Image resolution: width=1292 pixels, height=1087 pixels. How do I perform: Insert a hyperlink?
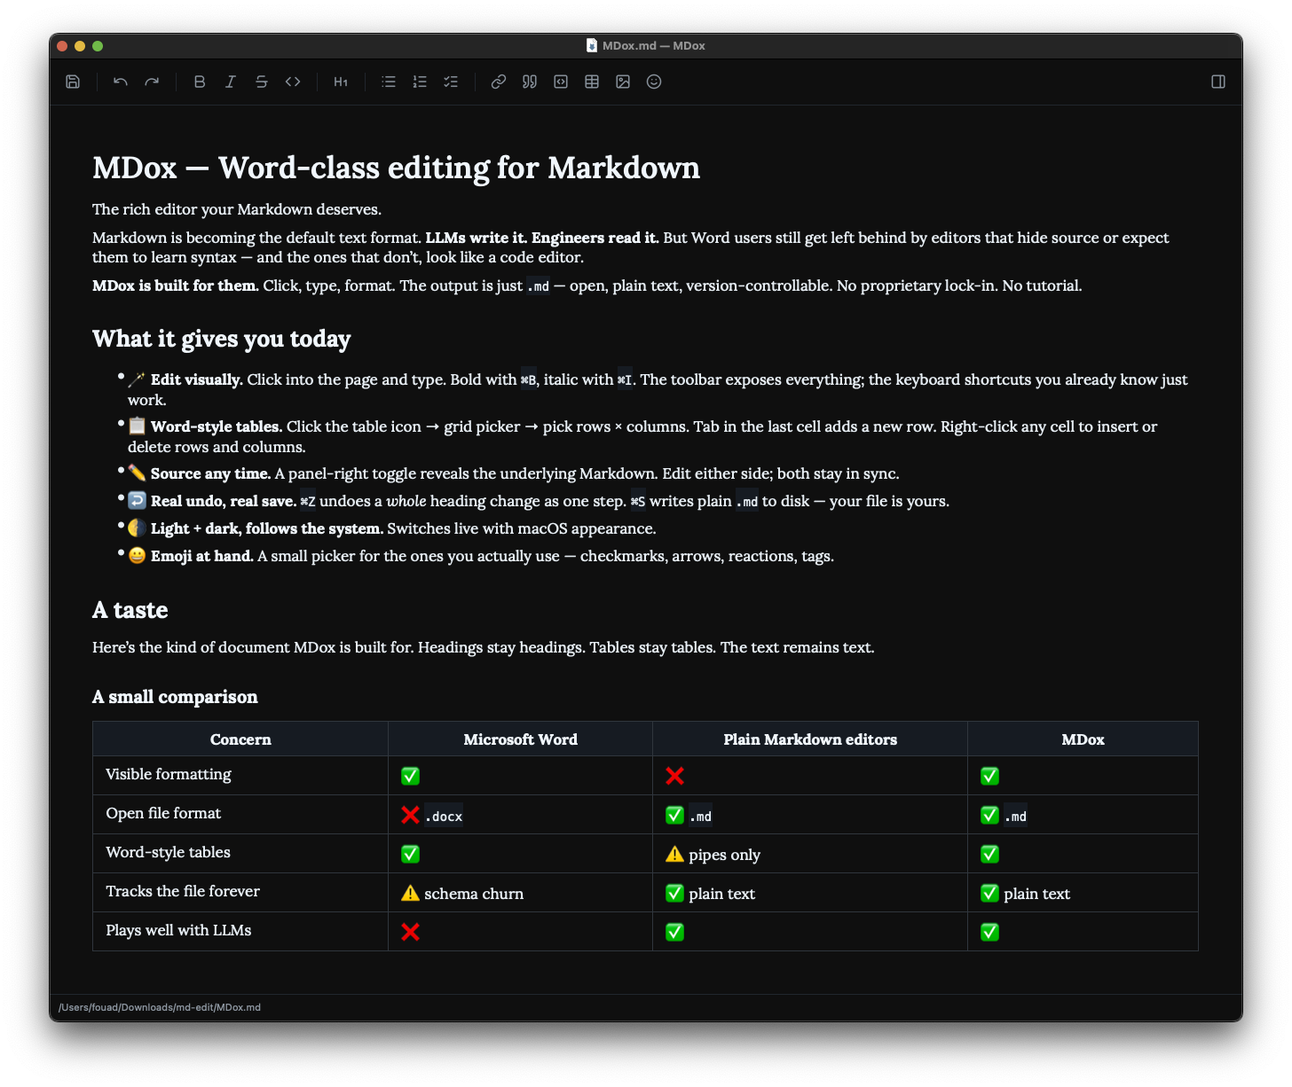coord(499,82)
